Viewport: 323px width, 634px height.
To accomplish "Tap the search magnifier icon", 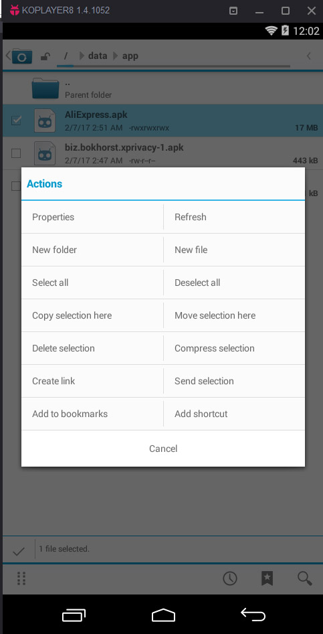I will (305, 578).
